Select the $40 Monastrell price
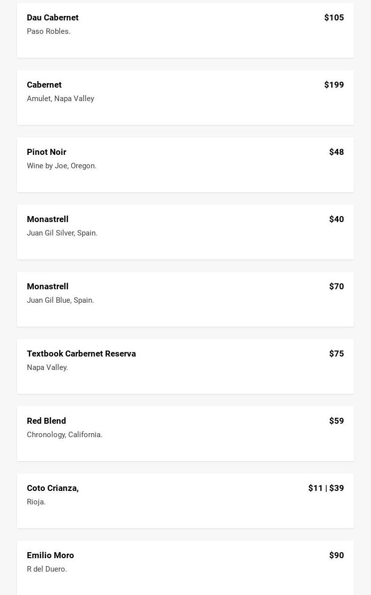Image resolution: width=371 pixels, height=595 pixels. (336, 219)
